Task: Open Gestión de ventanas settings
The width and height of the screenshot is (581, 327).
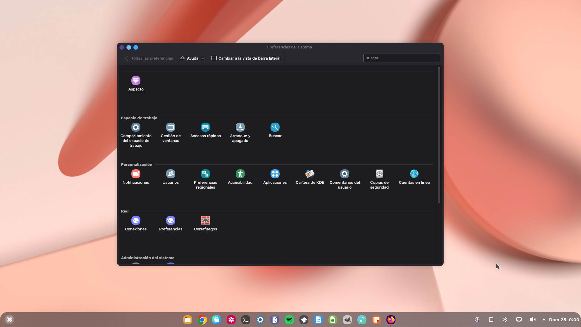Action: tap(171, 133)
